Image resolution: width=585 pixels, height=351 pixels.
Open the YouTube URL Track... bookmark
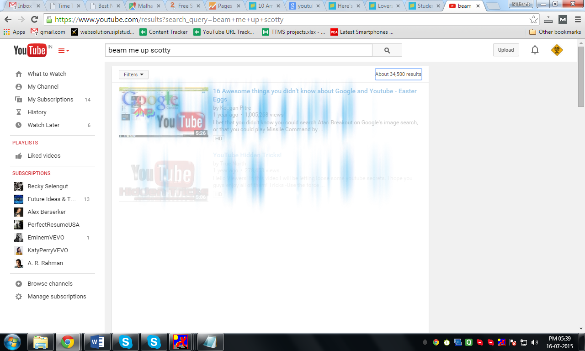click(x=224, y=32)
